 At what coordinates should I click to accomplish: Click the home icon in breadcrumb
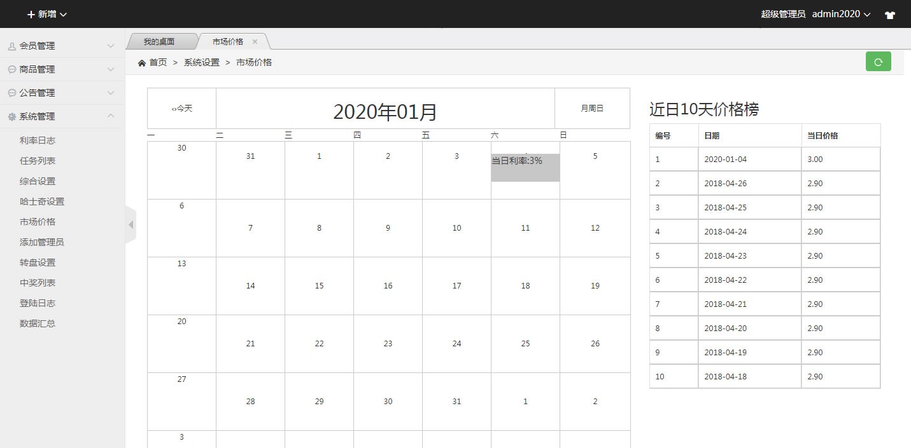tap(141, 62)
